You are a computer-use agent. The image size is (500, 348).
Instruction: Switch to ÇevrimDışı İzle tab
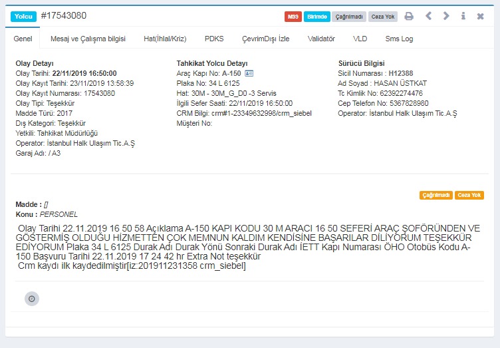coord(266,39)
